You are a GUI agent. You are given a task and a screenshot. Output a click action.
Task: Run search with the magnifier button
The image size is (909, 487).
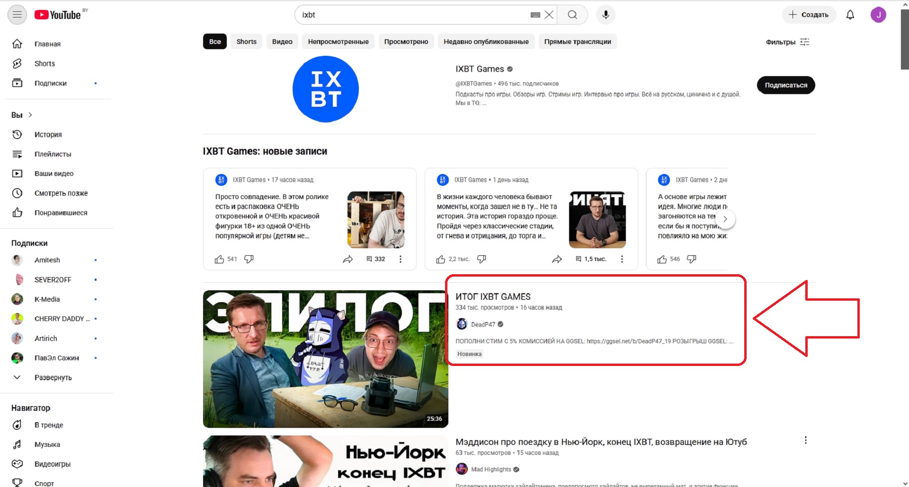[x=572, y=15]
